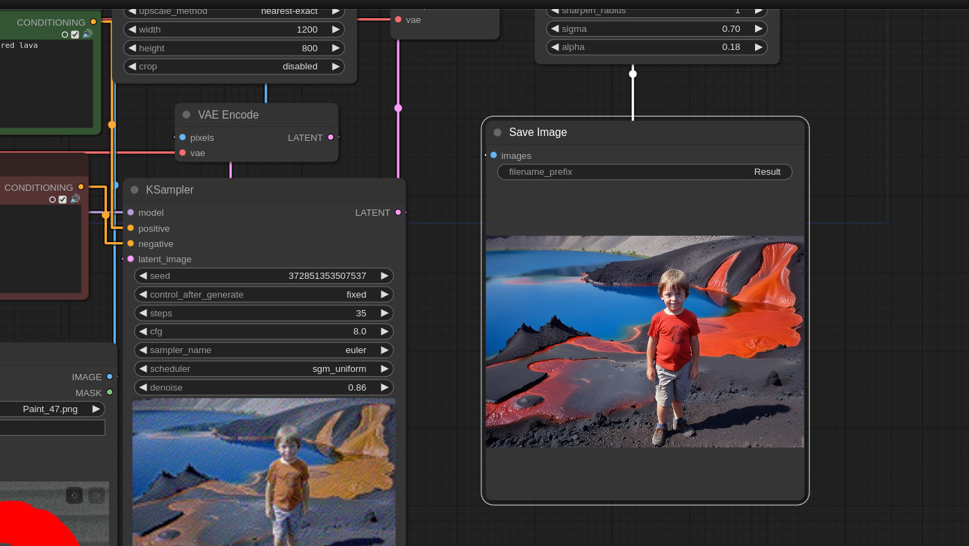Click the VAE Encode node's title dot

(186, 115)
